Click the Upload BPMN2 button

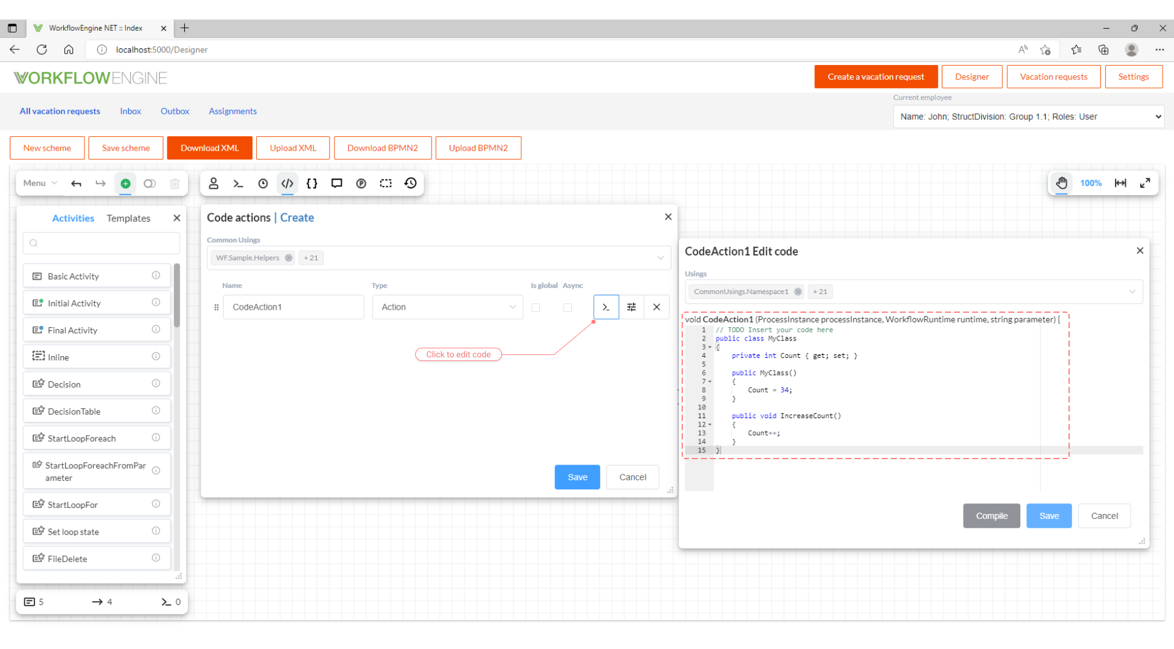(478, 148)
